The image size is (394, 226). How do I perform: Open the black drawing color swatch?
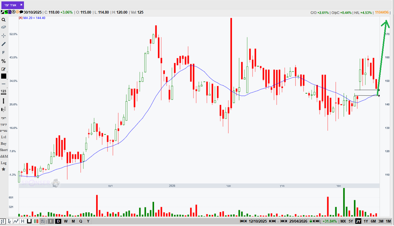pos(4,76)
